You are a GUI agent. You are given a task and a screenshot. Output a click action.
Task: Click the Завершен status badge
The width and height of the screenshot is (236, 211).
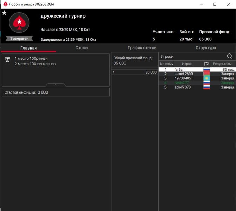click(19, 38)
